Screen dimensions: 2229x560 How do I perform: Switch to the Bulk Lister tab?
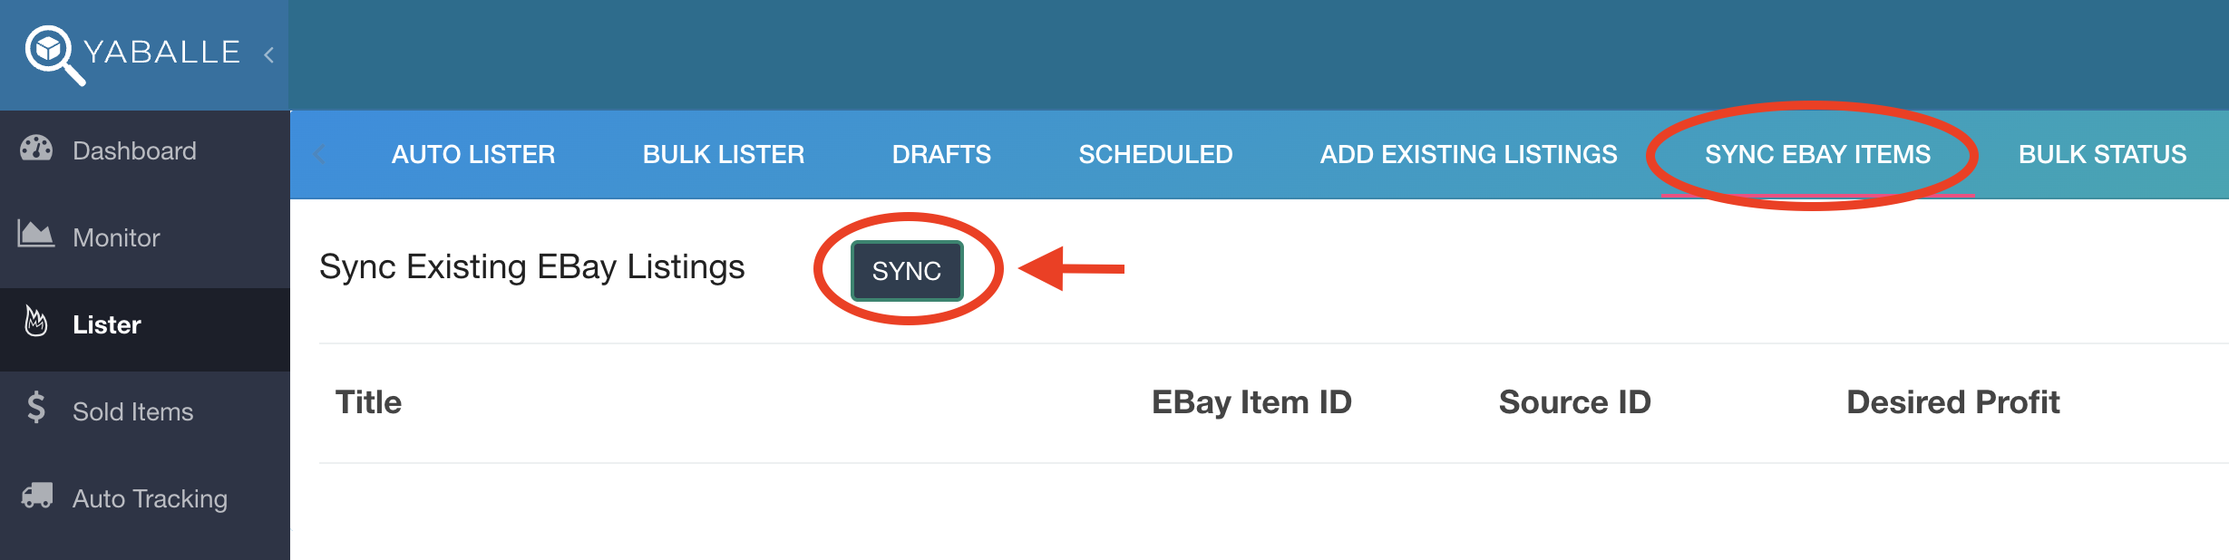coord(724,155)
